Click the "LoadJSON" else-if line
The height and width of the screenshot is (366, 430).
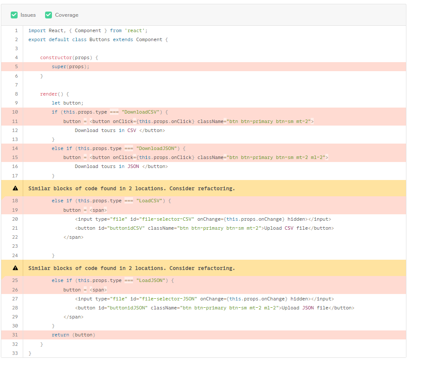click(x=113, y=281)
